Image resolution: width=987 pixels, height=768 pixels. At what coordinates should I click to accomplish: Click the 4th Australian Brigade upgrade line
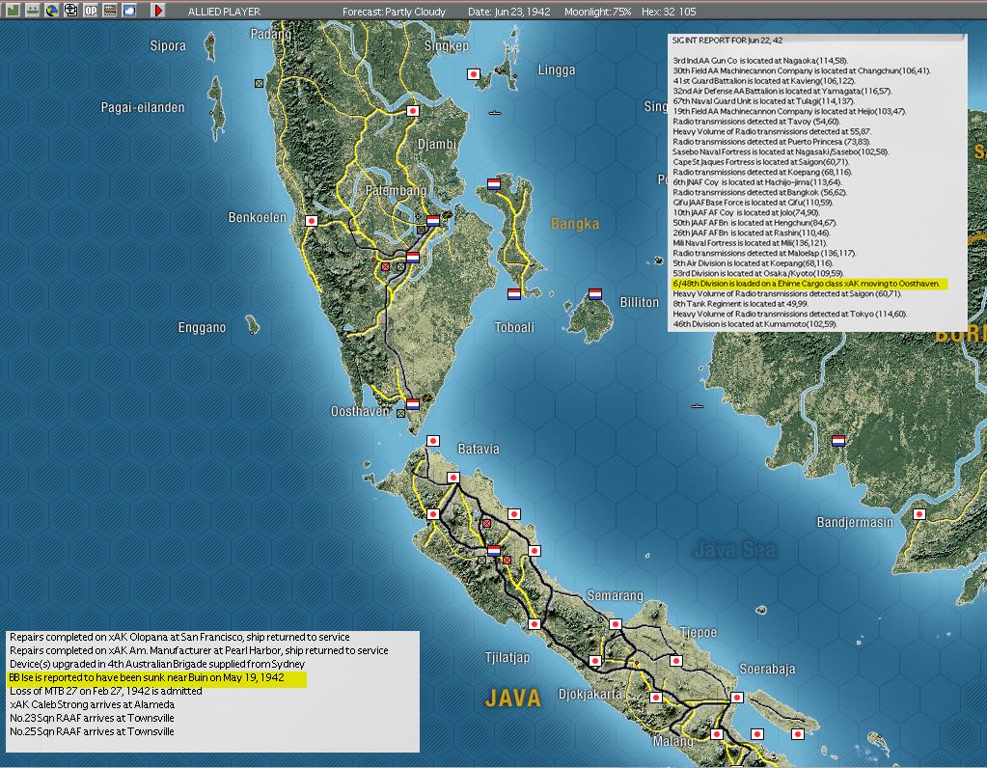click(156, 664)
